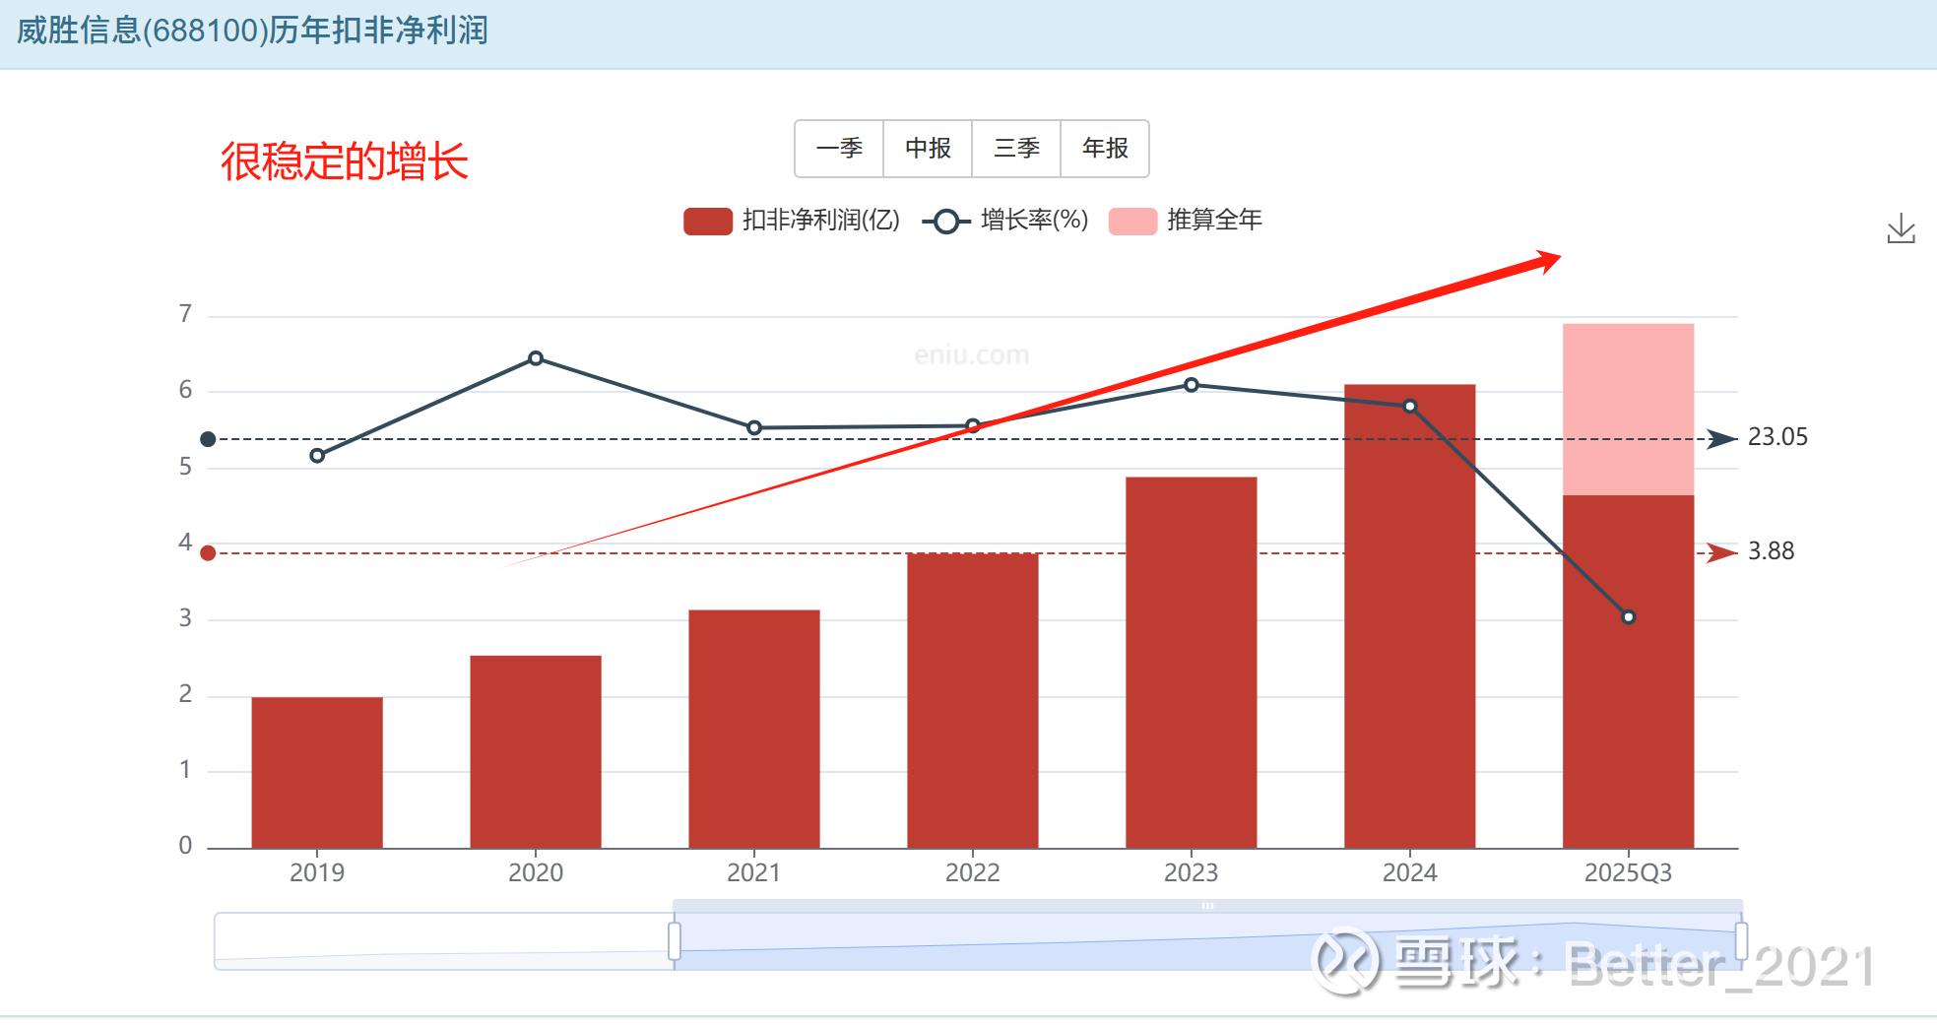
Task: Open the 三季 report tab
Action: click(1016, 149)
